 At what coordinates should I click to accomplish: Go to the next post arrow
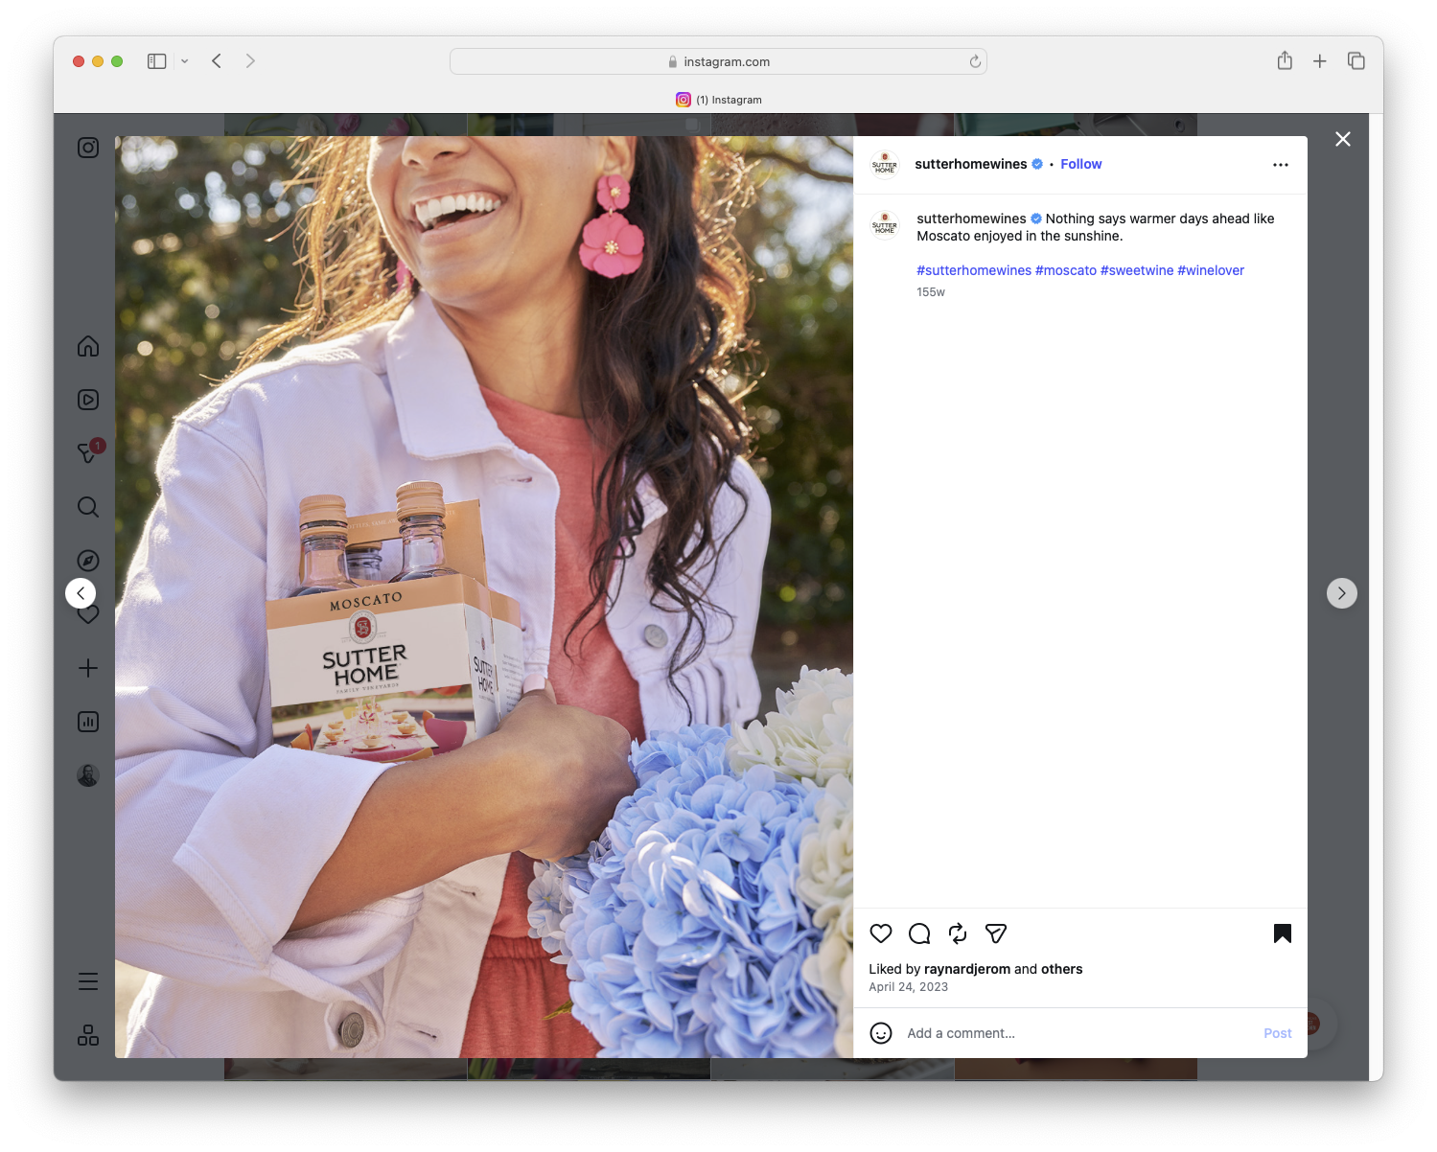click(x=1342, y=593)
